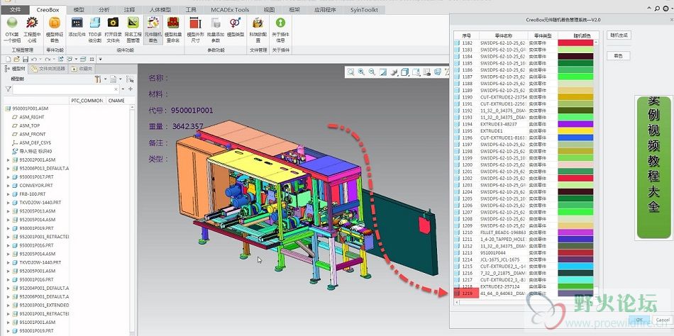Screen dimensions: 674x336
Task: Click Undo arrow in quick toolbar
Action: (x=34, y=59)
